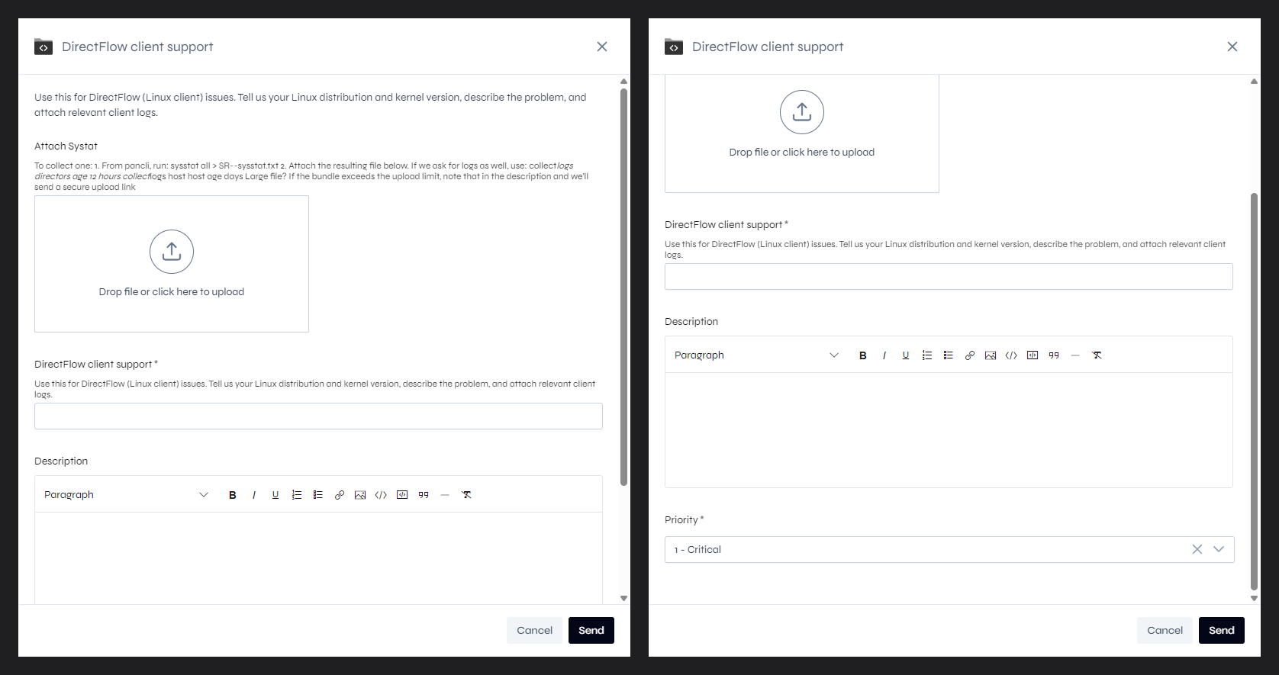Insert bulleted list in right dialog editor

click(x=949, y=355)
